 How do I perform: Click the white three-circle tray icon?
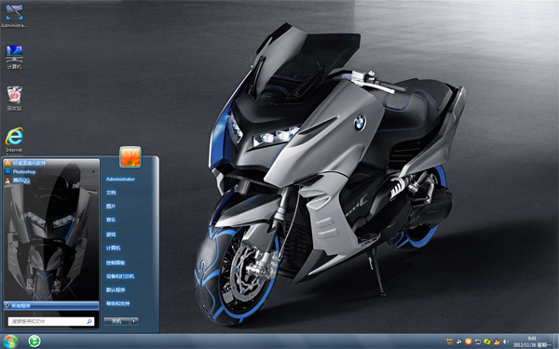point(458,342)
